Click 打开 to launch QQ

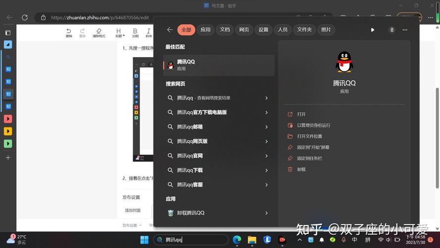click(301, 114)
